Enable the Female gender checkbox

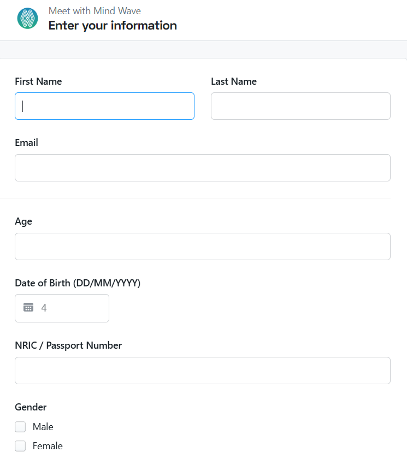(20, 446)
